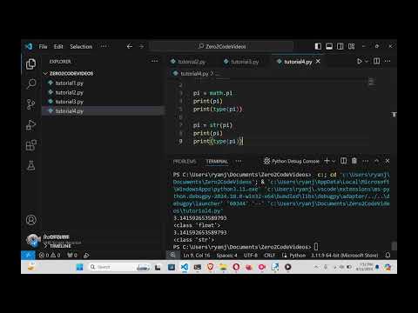Select tutorial4.py in the explorer
418x313 pixels.
pos(104,111)
